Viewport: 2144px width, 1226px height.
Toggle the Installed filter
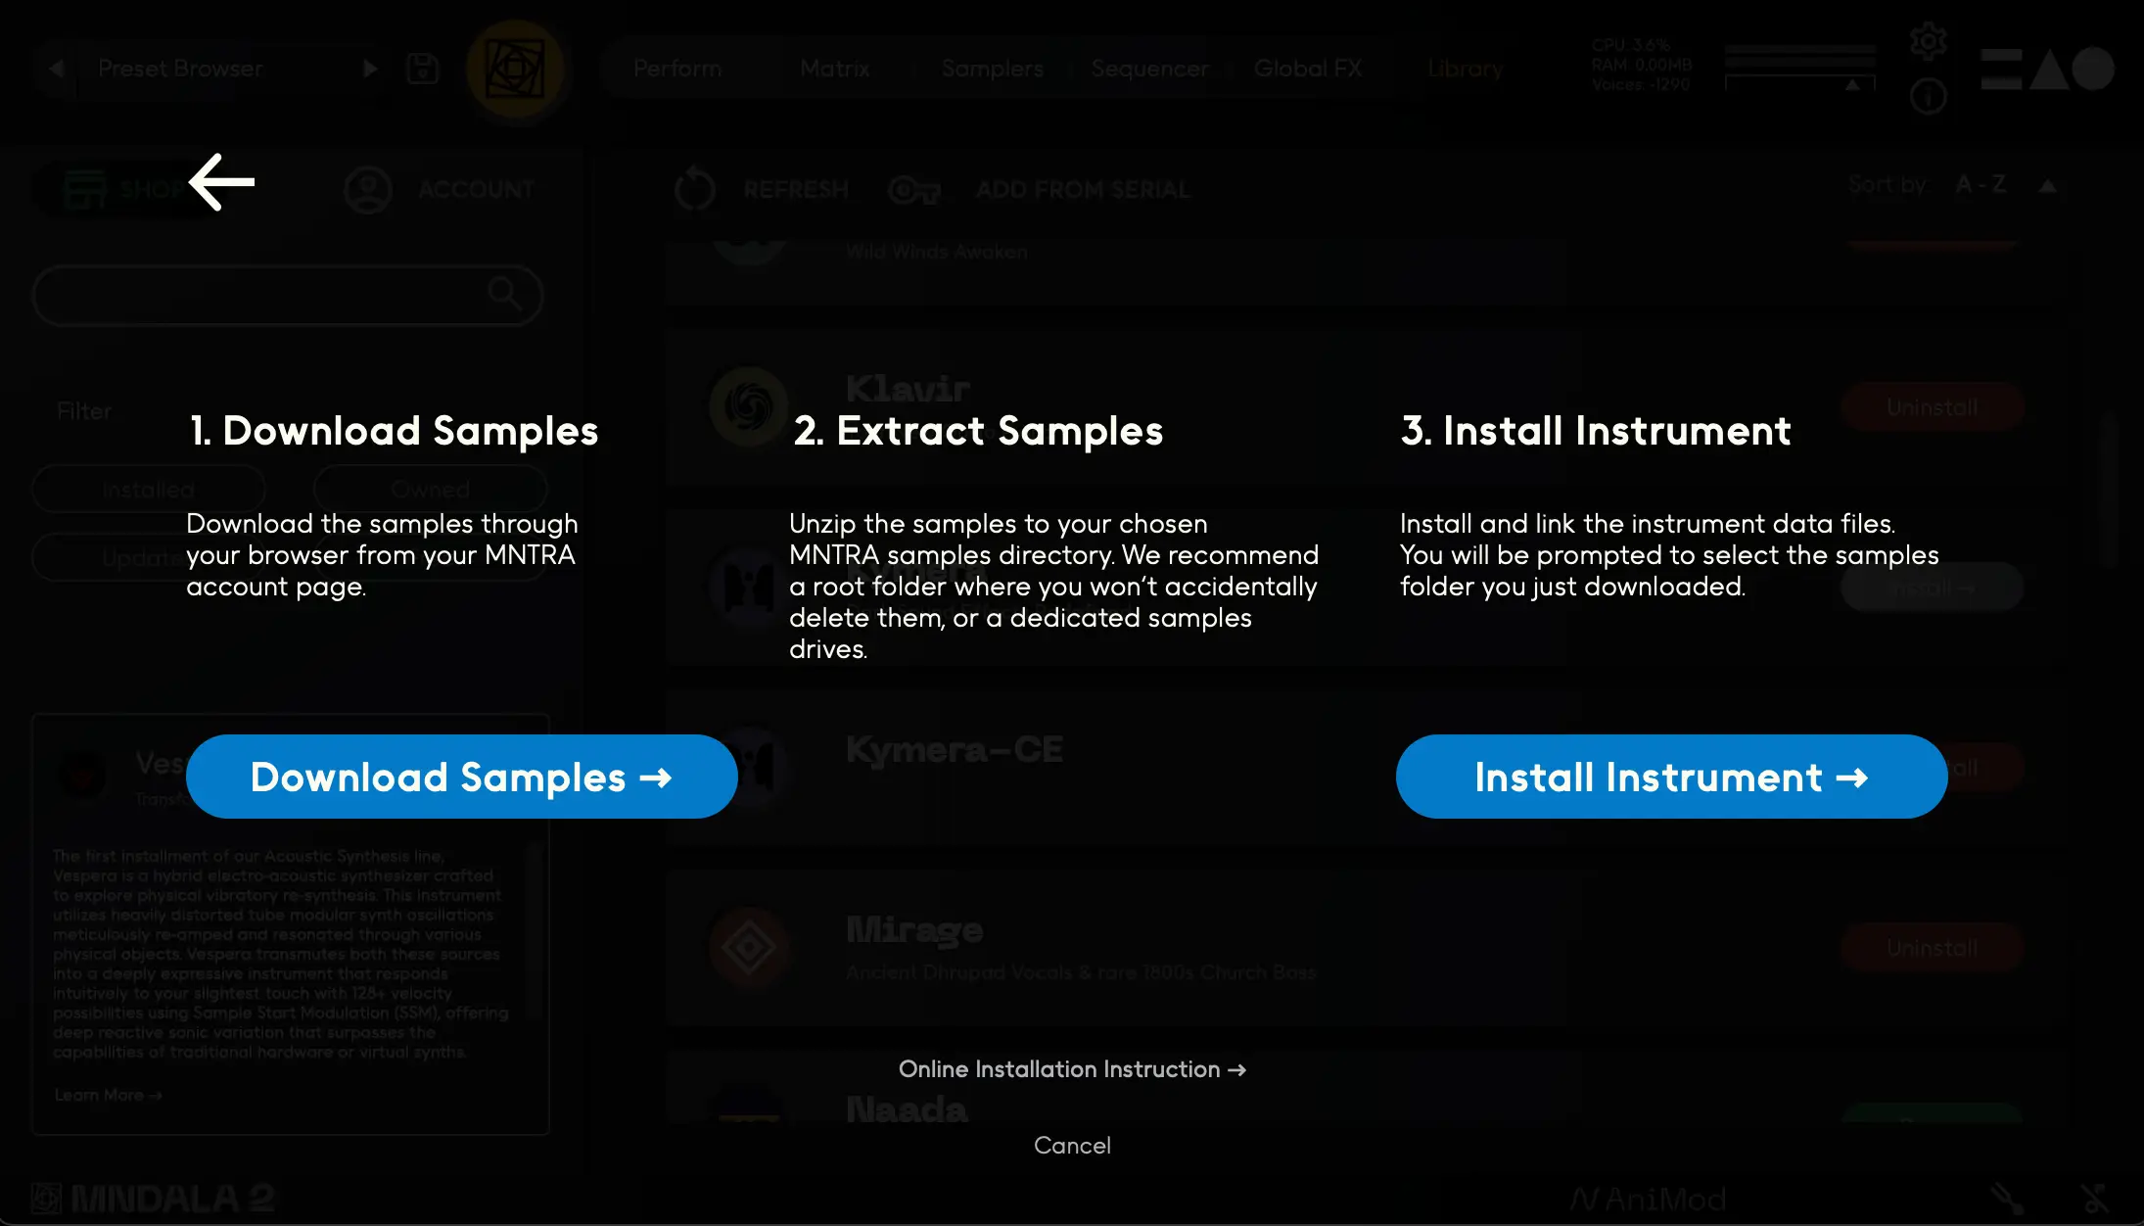148,489
